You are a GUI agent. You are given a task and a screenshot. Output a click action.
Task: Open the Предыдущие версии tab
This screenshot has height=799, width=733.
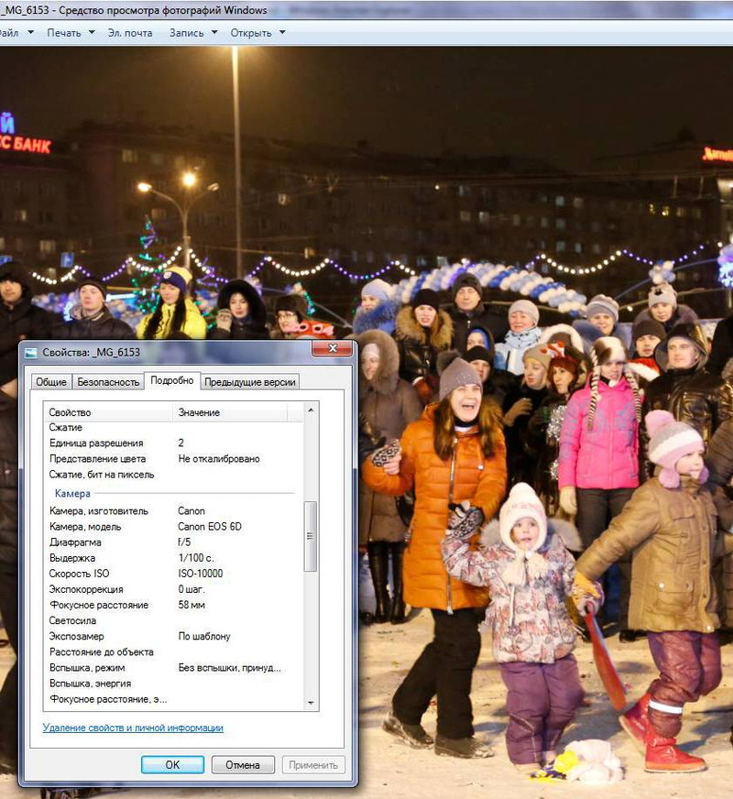[249, 382]
